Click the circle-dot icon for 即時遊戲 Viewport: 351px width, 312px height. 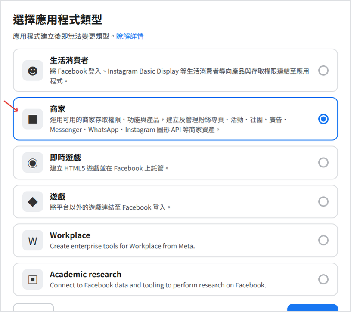click(x=33, y=163)
